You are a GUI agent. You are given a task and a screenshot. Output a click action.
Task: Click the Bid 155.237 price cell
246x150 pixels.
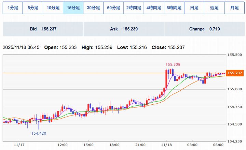[x=43, y=29]
